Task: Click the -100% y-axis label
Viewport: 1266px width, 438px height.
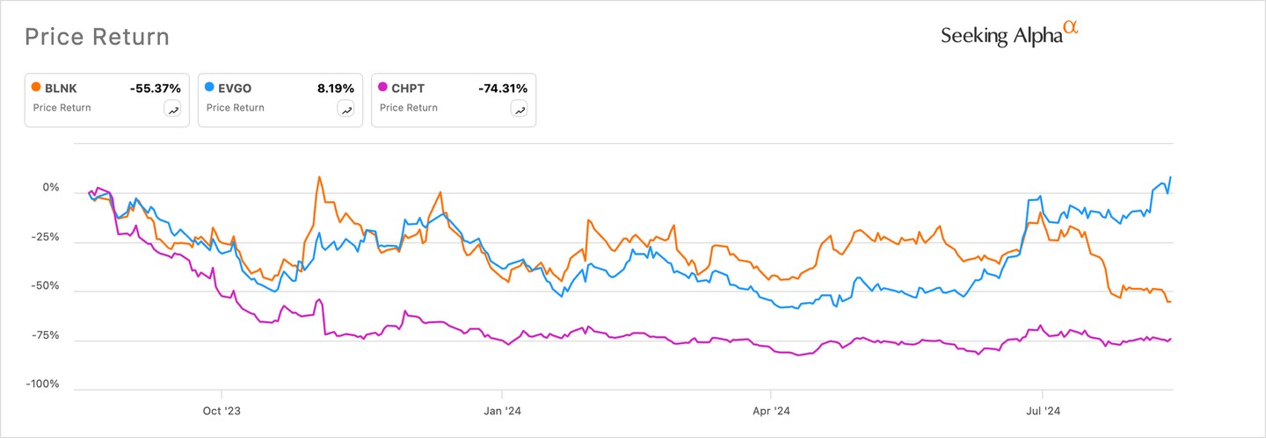Action: 42,384
